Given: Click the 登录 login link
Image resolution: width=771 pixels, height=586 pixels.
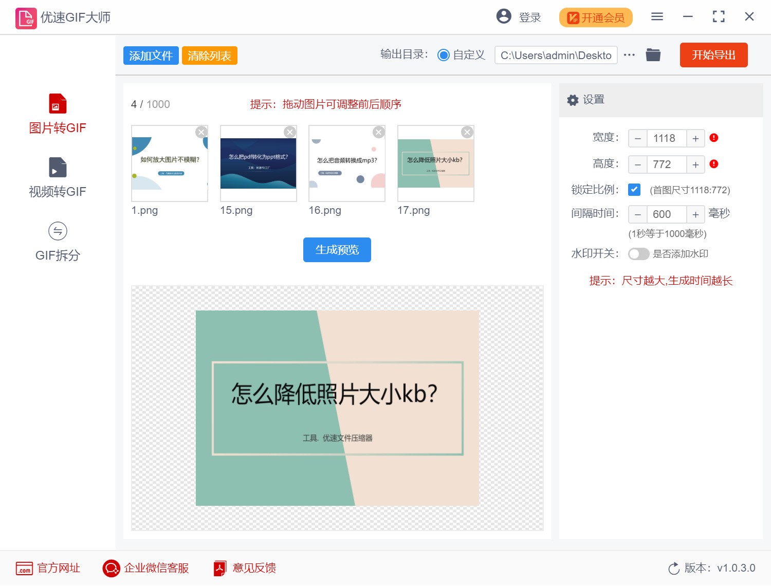Looking at the screenshot, I should [530, 17].
